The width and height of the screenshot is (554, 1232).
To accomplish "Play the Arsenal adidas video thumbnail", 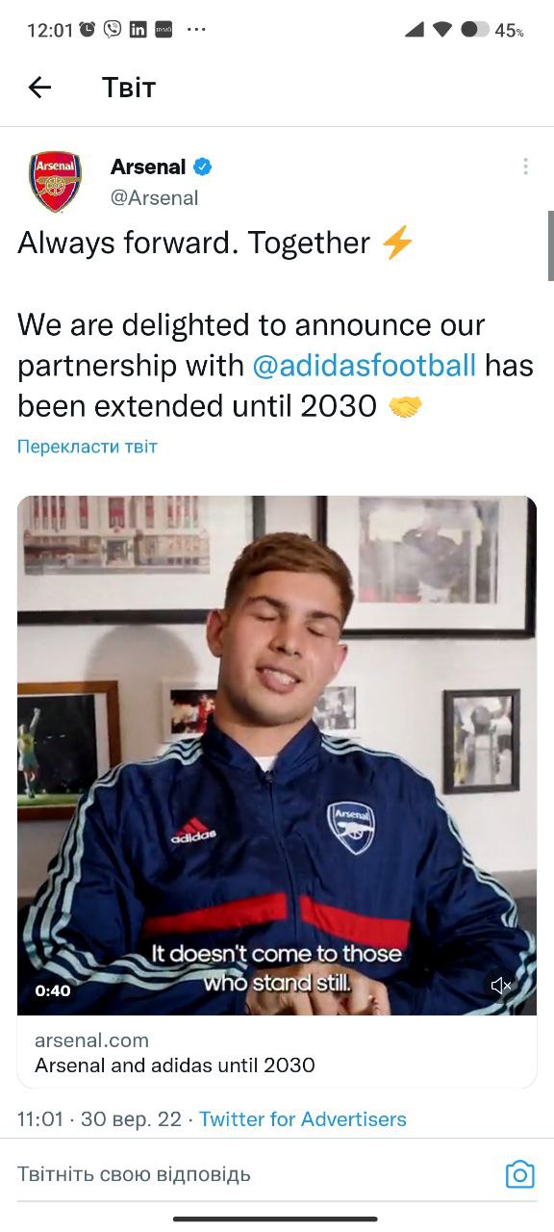I will [x=277, y=756].
